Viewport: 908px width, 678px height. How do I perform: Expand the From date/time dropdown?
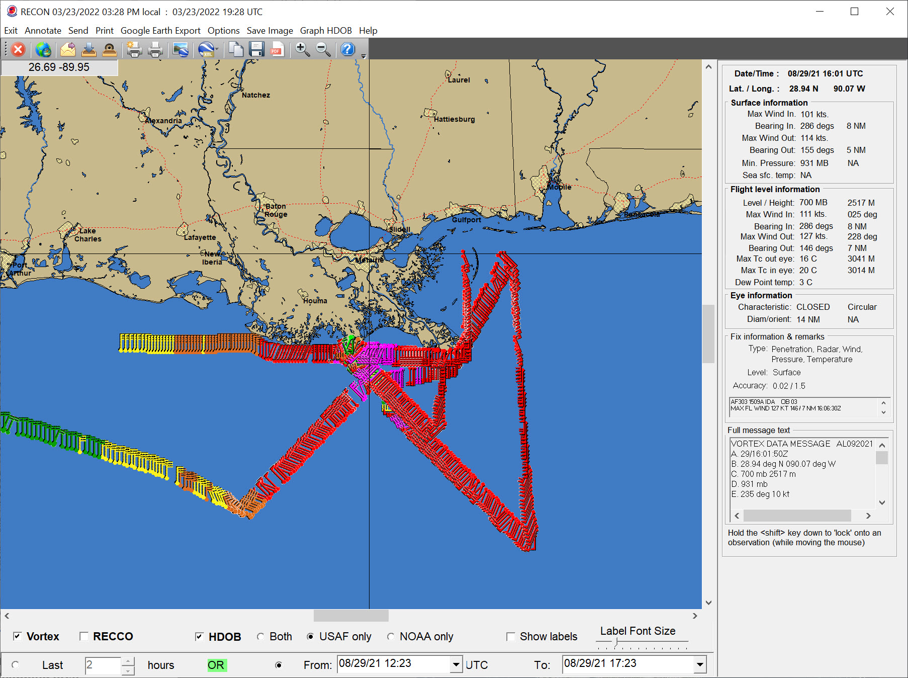[456, 664]
